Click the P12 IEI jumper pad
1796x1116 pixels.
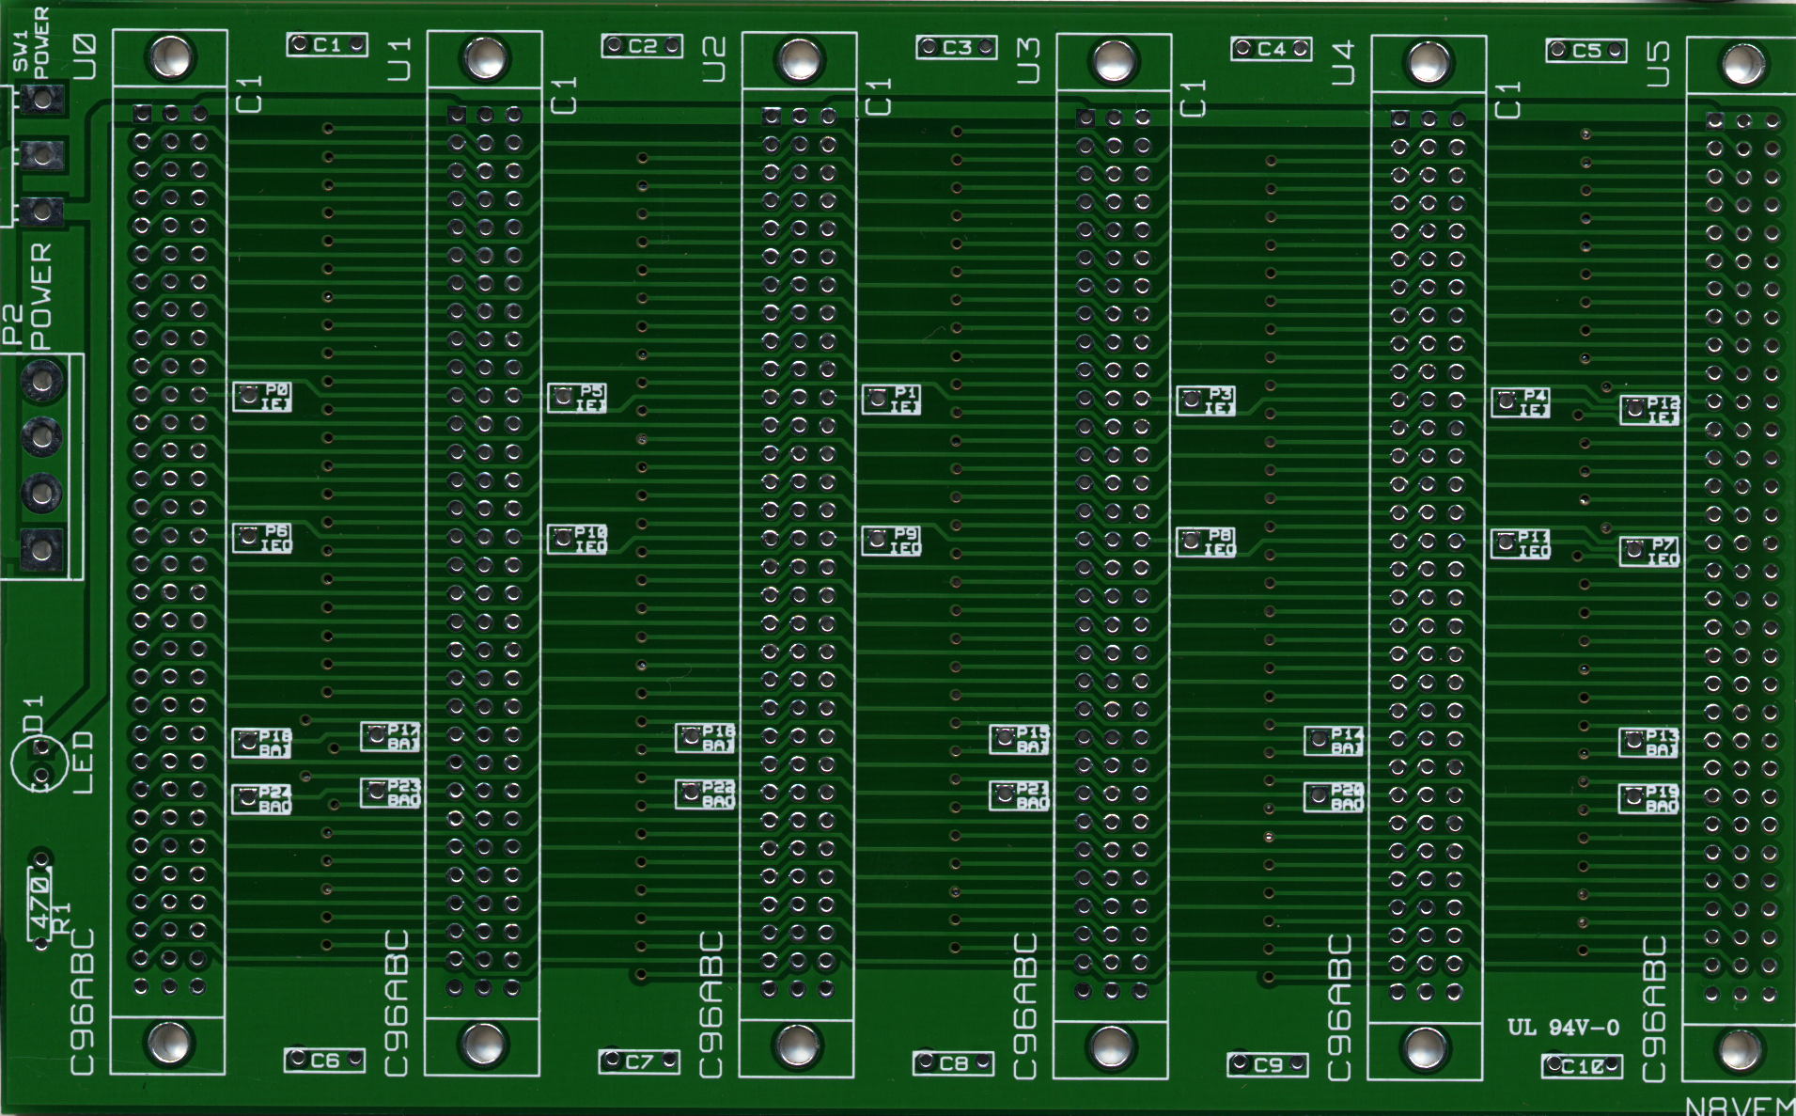pyautogui.click(x=1649, y=410)
